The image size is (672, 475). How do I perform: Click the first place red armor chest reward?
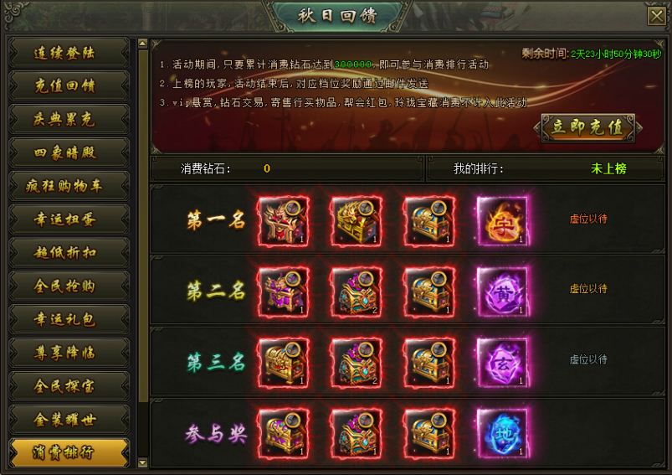(x=284, y=221)
